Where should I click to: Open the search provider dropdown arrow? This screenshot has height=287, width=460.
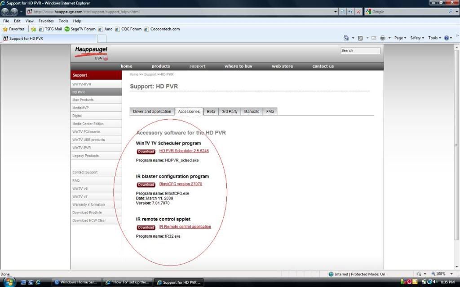point(457,12)
